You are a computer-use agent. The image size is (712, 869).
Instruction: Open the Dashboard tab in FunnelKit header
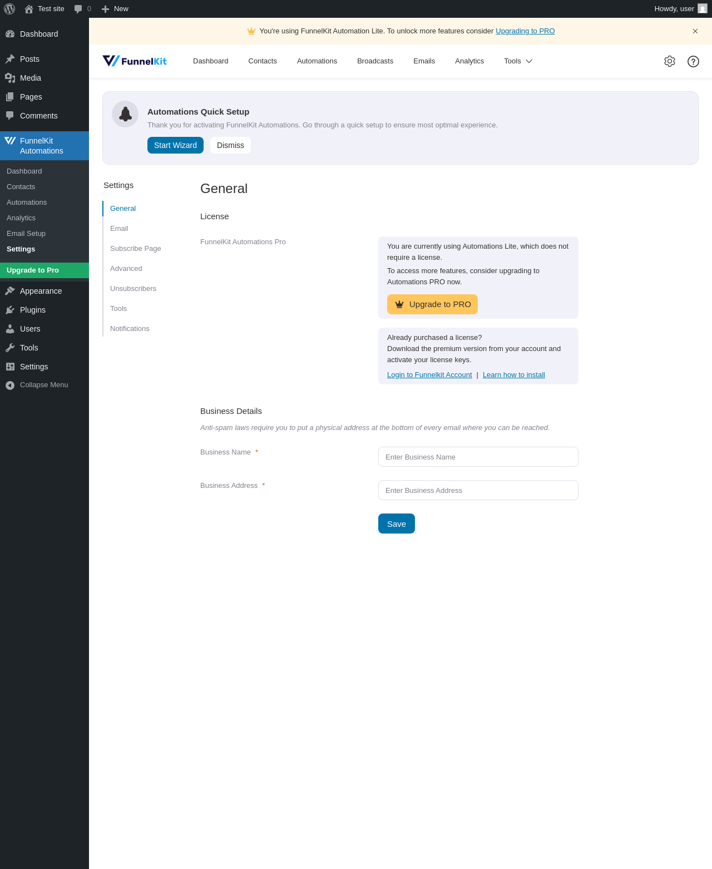[211, 61]
